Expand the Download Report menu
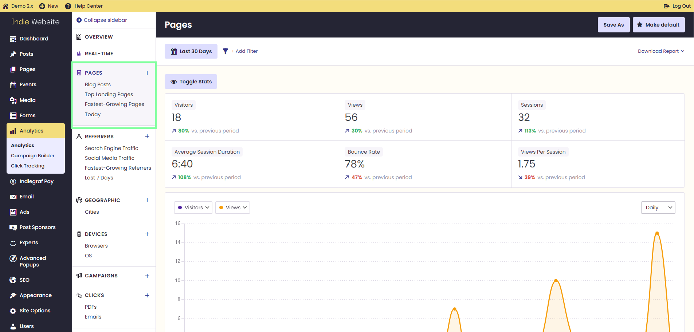 661,51
